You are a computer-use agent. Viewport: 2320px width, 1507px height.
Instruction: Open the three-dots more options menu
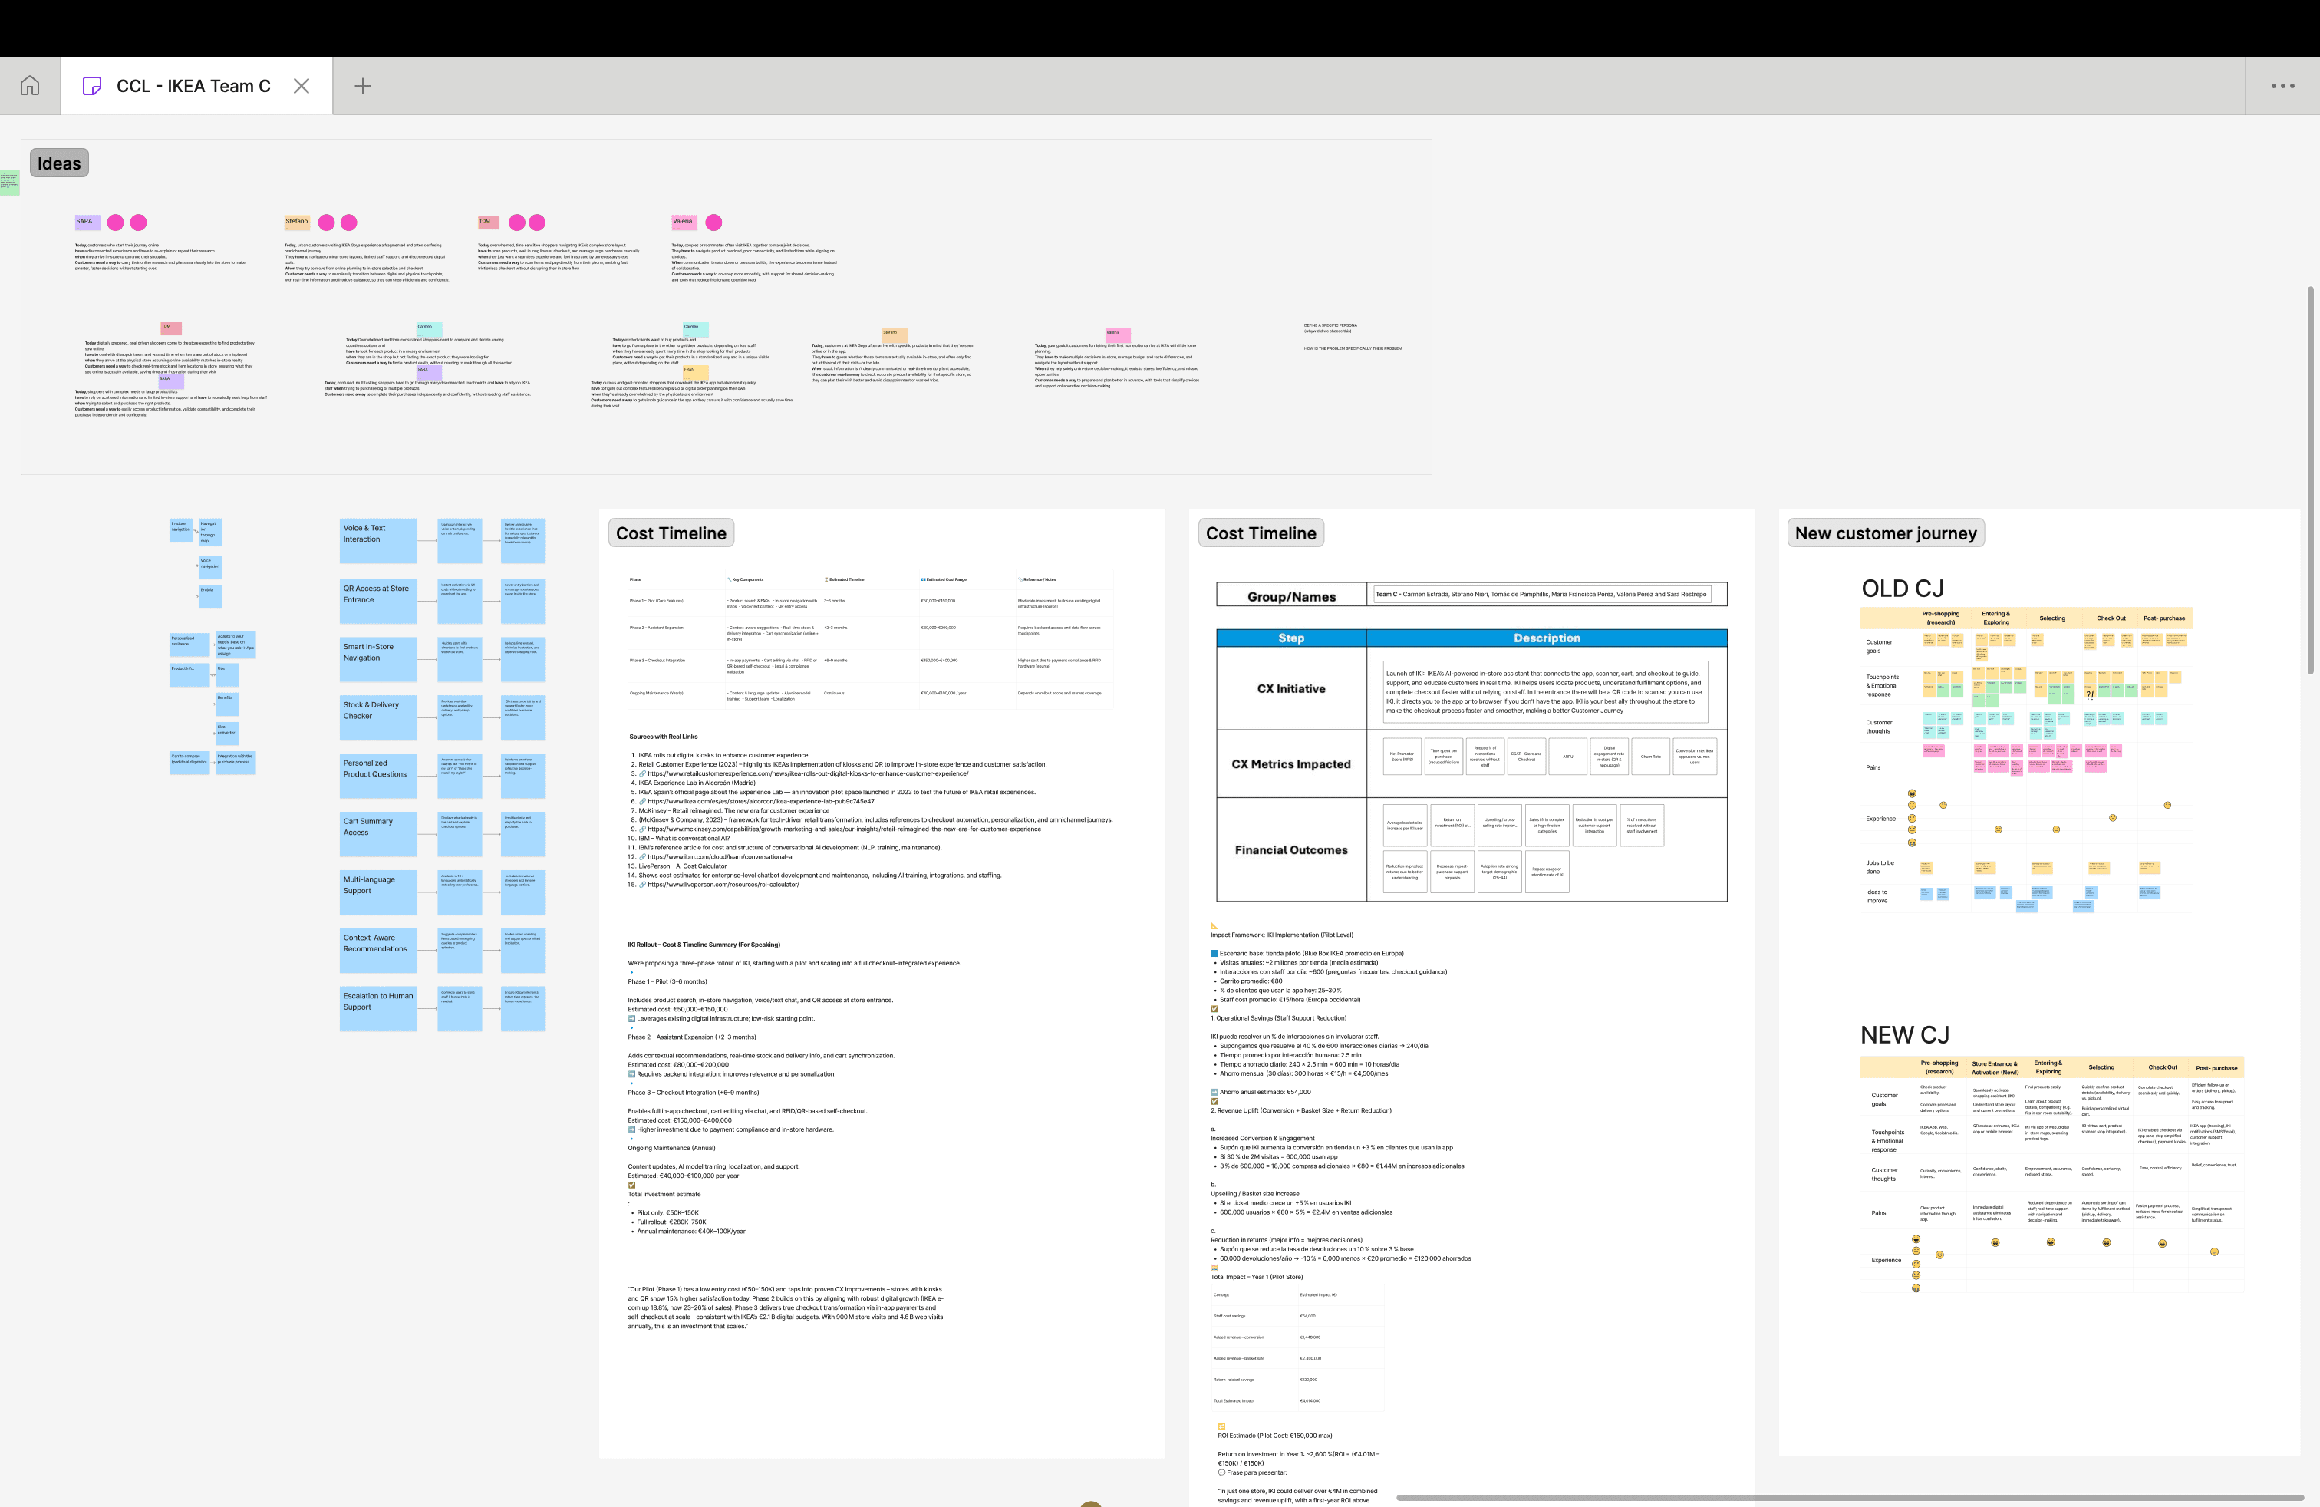pos(2282,86)
